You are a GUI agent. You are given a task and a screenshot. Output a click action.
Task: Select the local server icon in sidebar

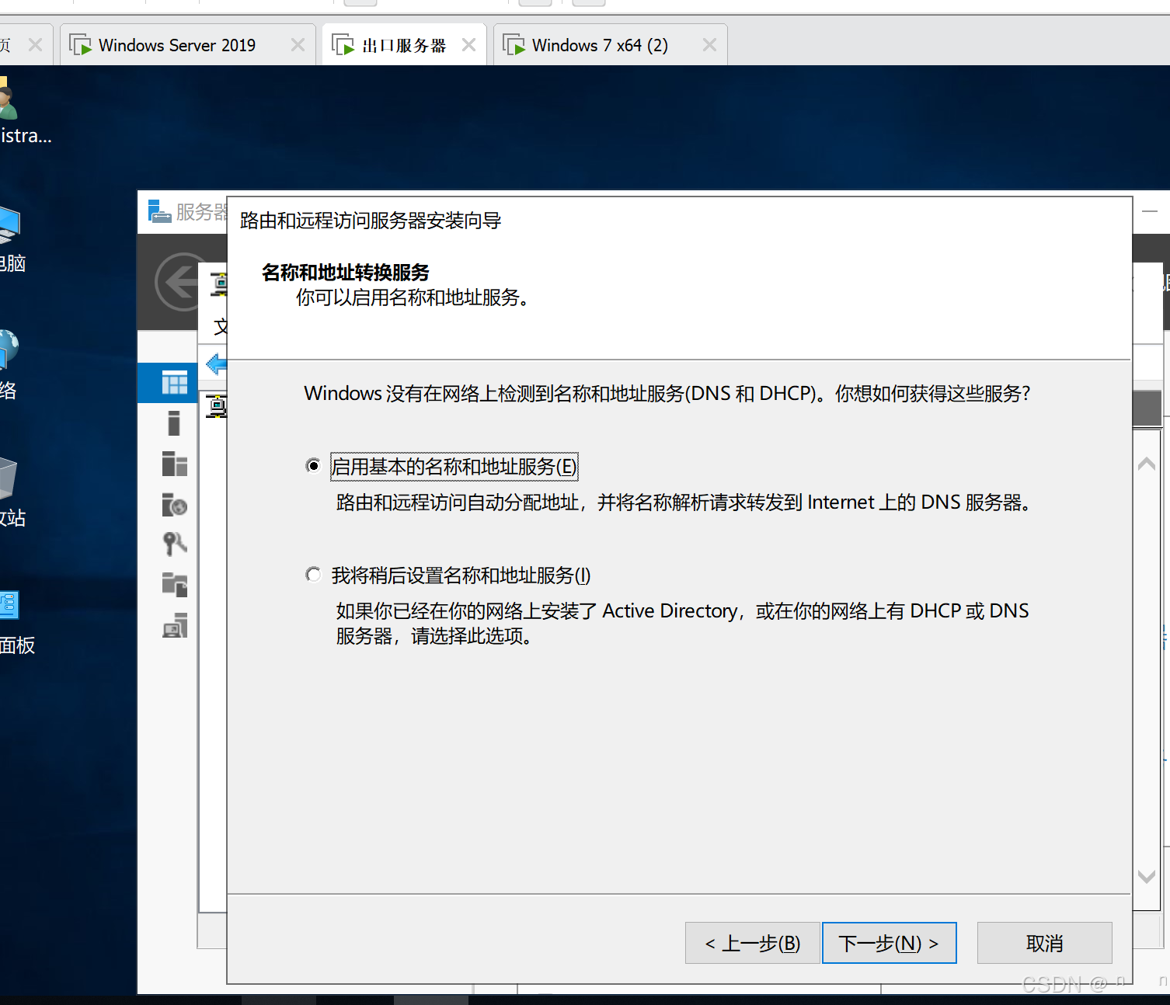pyautogui.click(x=173, y=423)
